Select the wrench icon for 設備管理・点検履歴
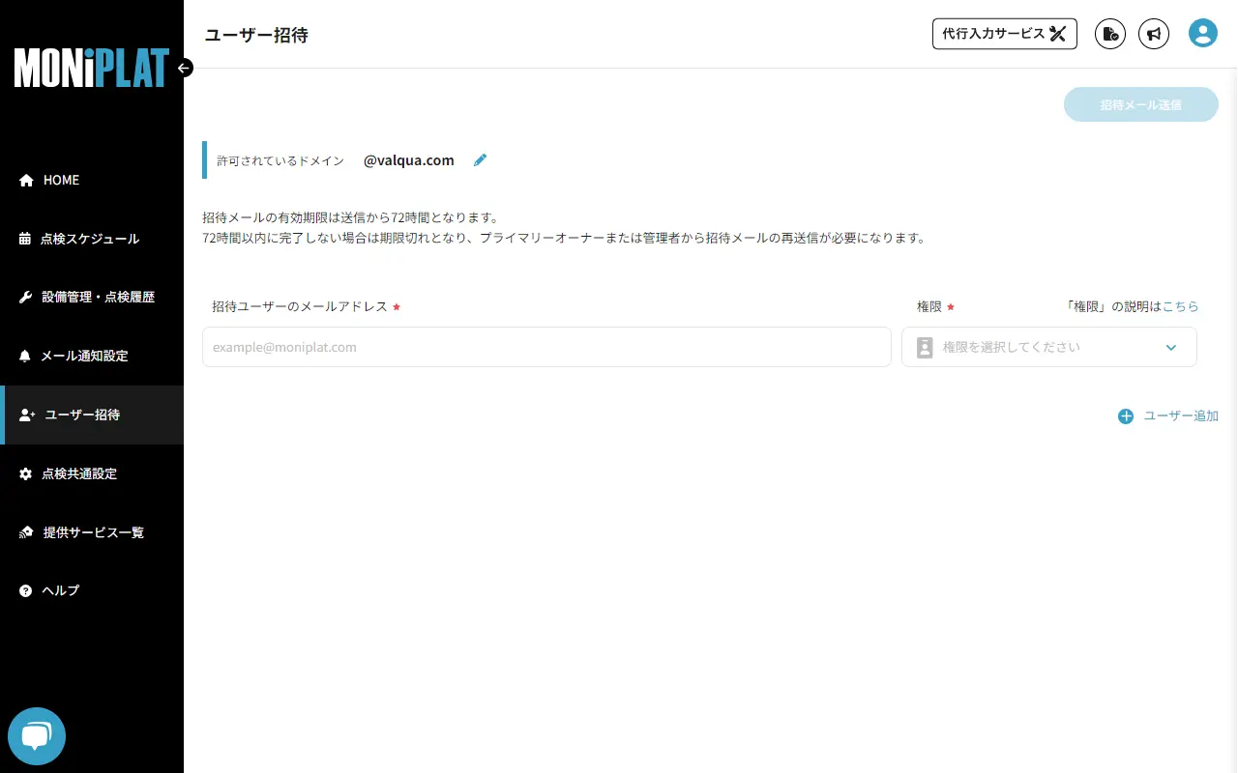 click(24, 297)
